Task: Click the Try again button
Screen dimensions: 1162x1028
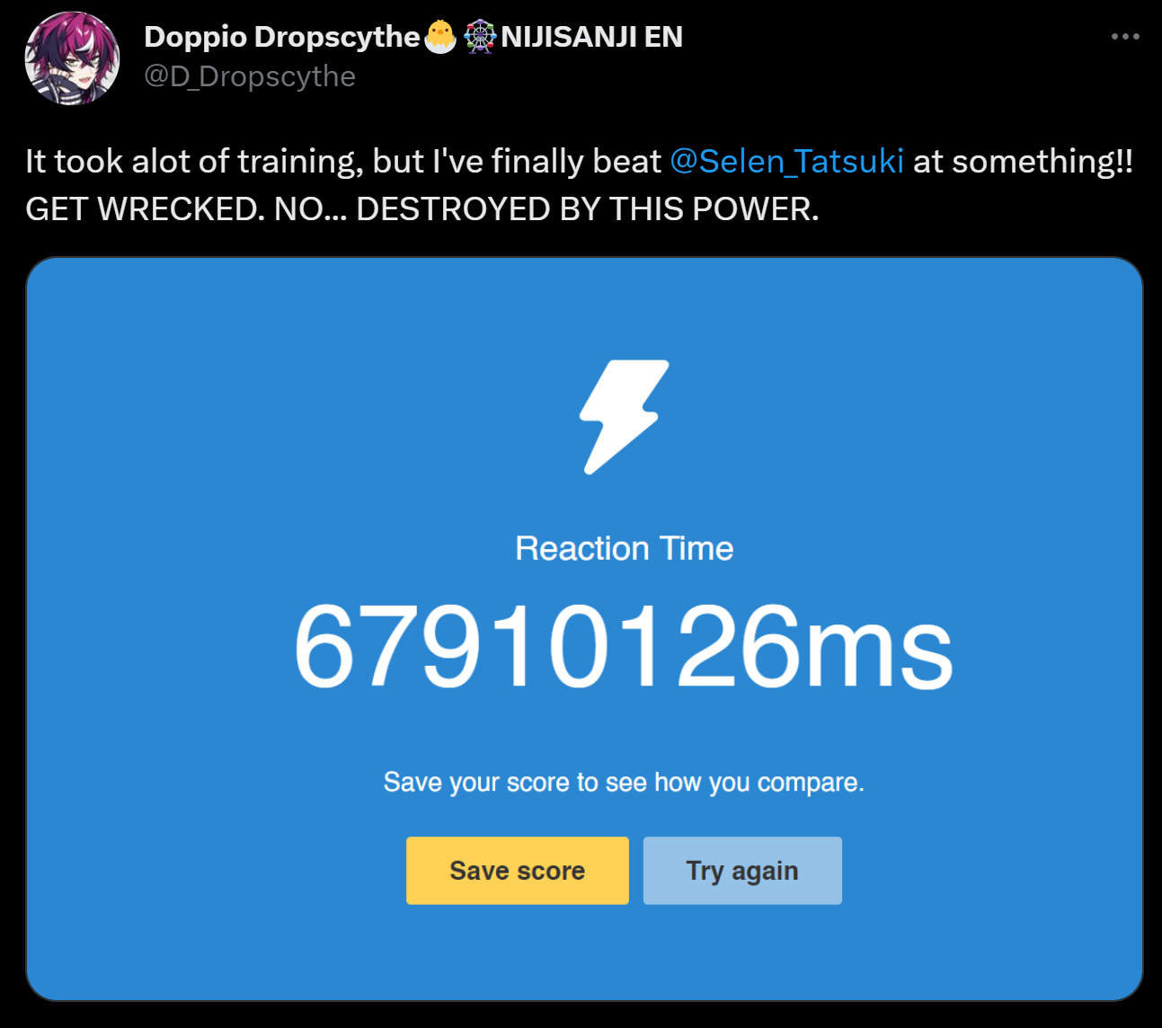Action: 742,871
